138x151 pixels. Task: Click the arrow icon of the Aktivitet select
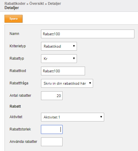tap(101, 117)
